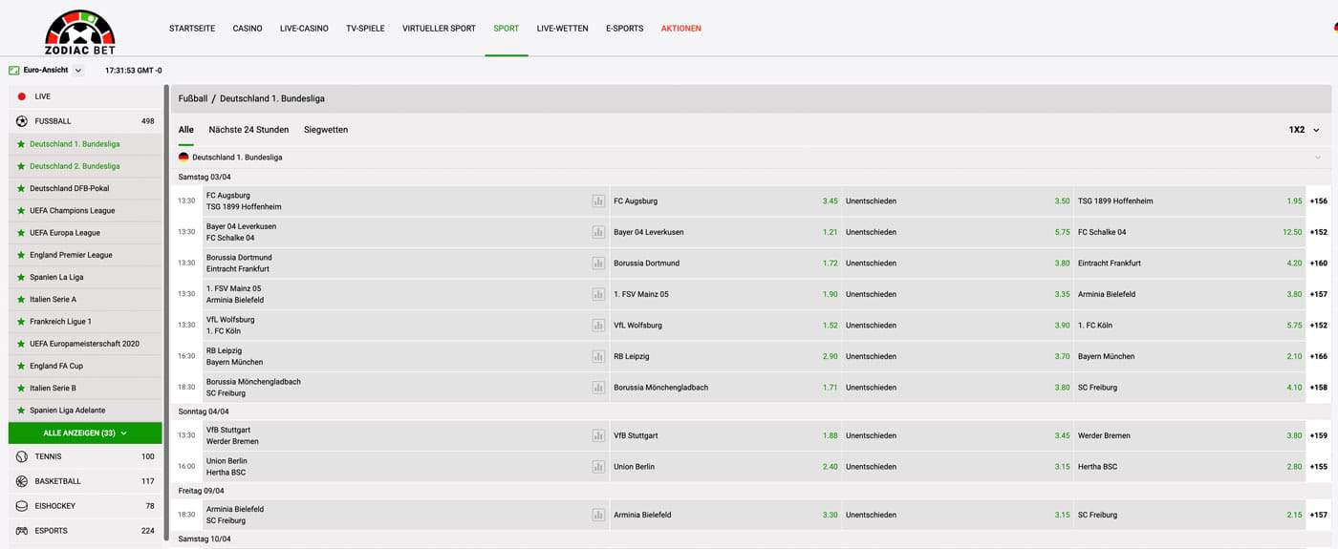
Task: Open statistics icon for VfL Wolfsburg match
Action: tap(598, 325)
